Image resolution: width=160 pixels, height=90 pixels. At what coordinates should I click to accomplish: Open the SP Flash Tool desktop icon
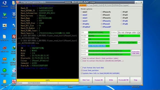(x=4, y=38)
